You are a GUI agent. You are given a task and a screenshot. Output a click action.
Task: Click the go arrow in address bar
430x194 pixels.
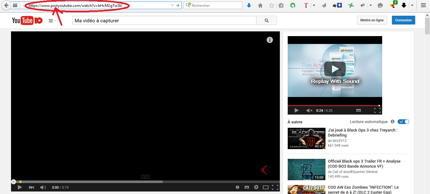tap(178, 5)
